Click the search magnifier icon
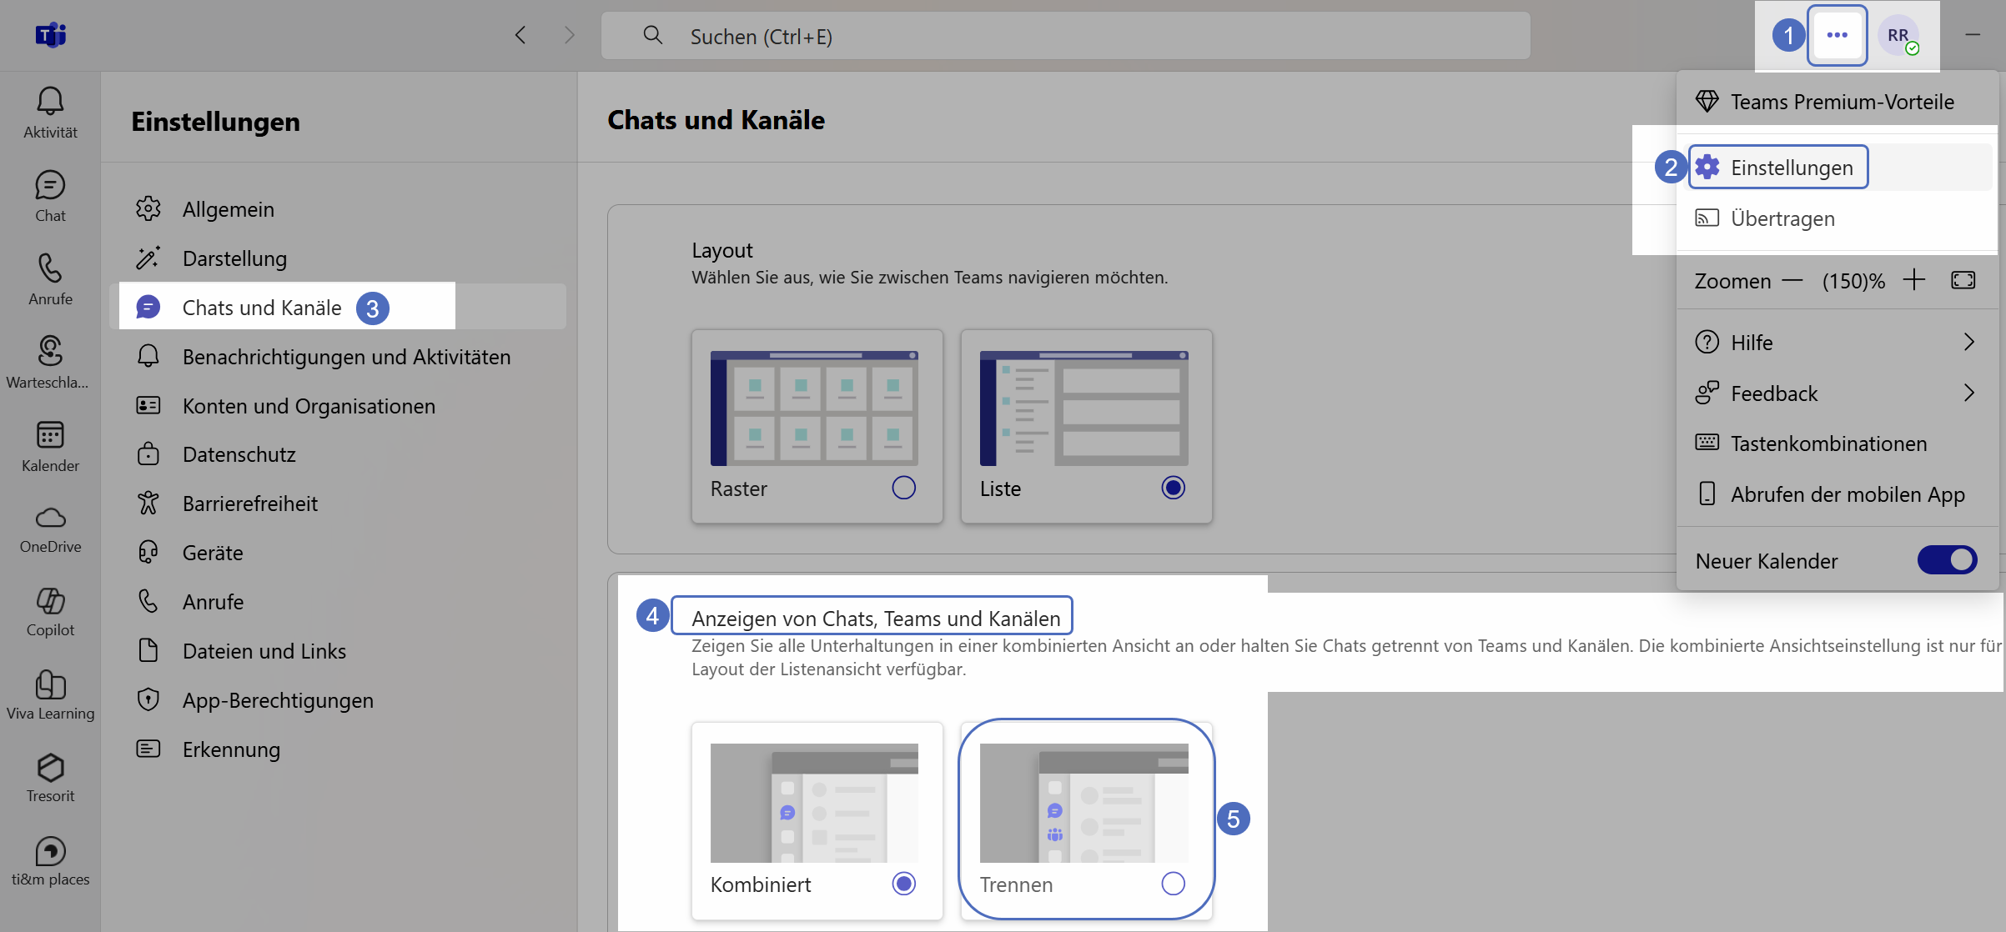This screenshot has height=932, width=2006. point(653,35)
